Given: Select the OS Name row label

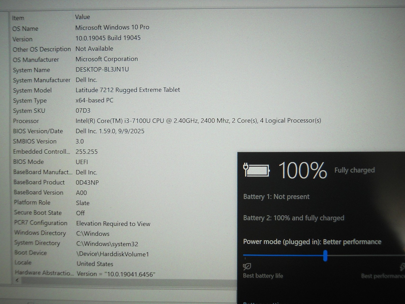Looking at the screenshot, I should point(25,29).
